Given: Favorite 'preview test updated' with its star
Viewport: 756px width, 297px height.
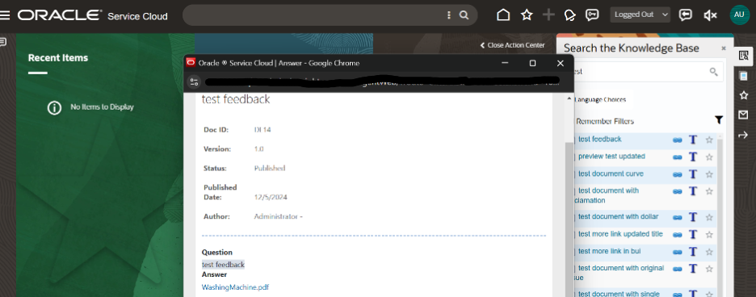Looking at the screenshot, I should click(709, 157).
